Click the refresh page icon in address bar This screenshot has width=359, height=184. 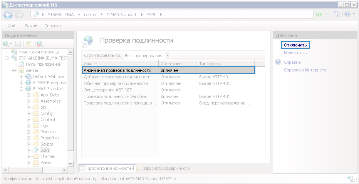click(319, 14)
